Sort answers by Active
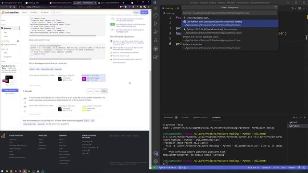 click(x=90, y=91)
